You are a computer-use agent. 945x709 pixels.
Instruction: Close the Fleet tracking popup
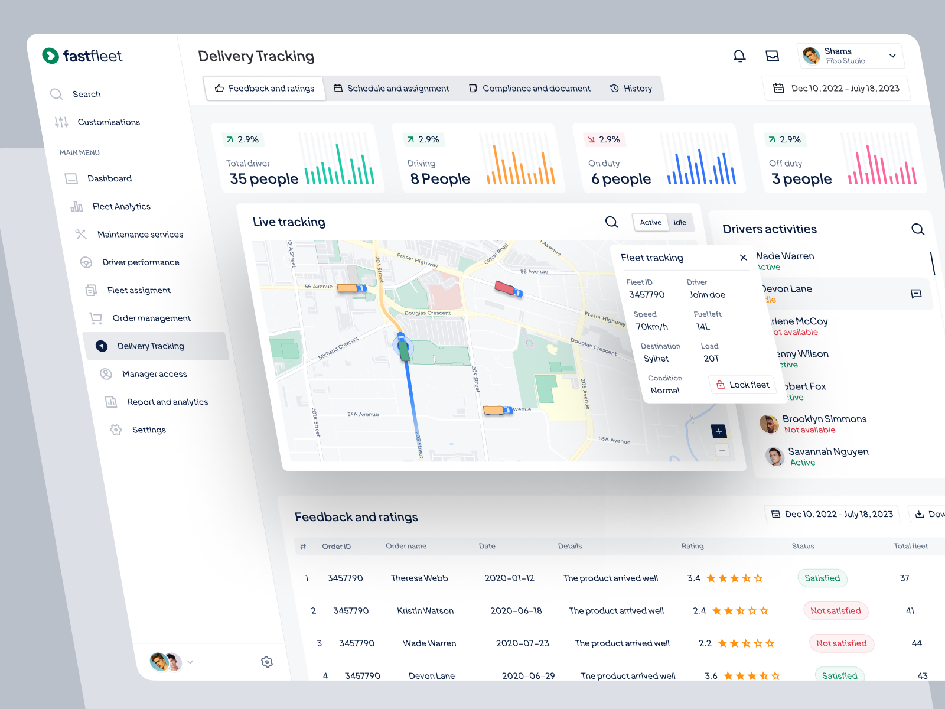(x=743, y=258)
